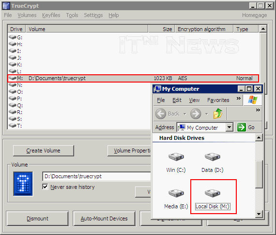Screen dimensions: 276x235
Task: Click the Auto-Mount Devices button
Action: (x=104, y=218)
